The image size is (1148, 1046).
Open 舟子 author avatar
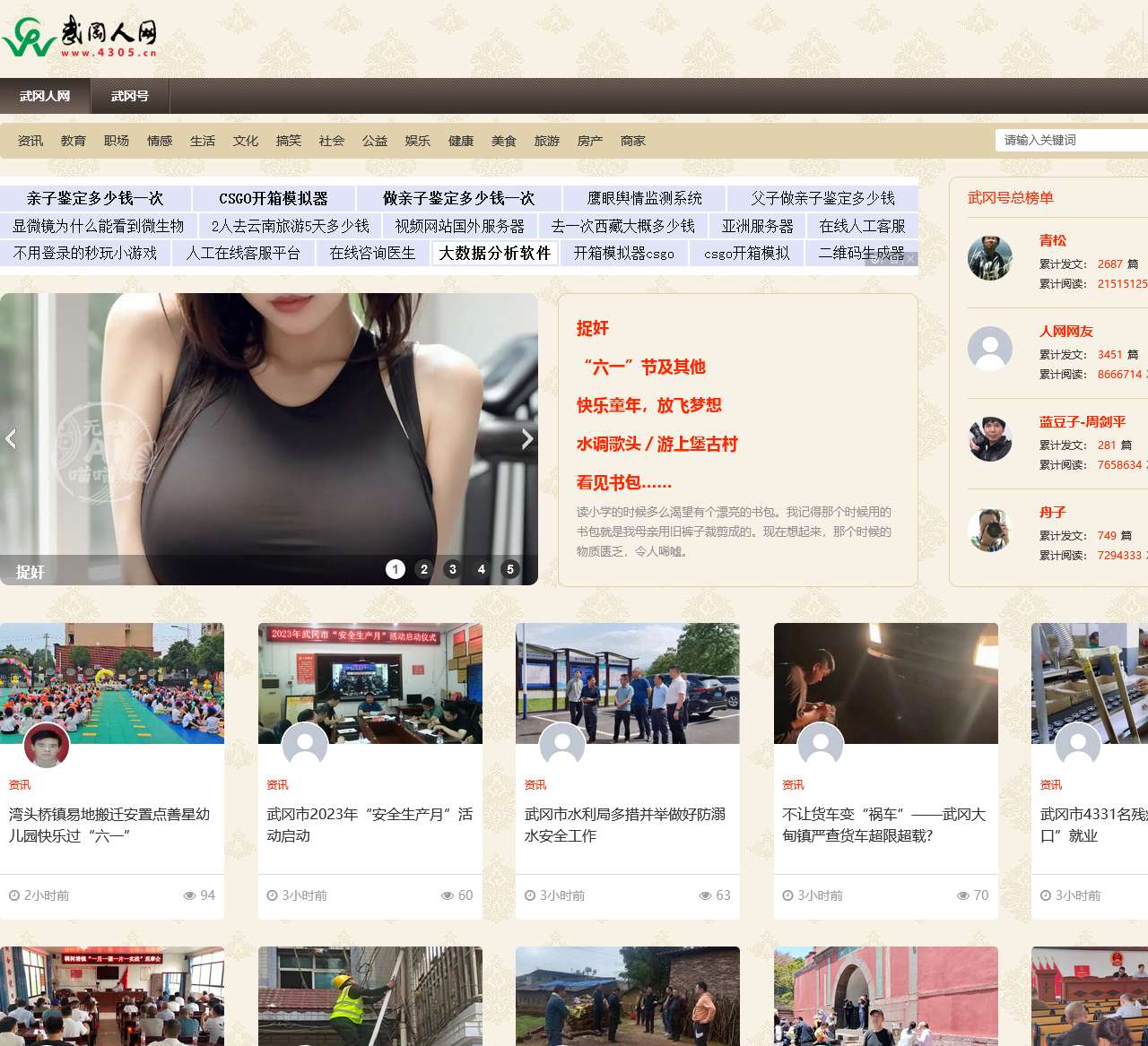990,530
